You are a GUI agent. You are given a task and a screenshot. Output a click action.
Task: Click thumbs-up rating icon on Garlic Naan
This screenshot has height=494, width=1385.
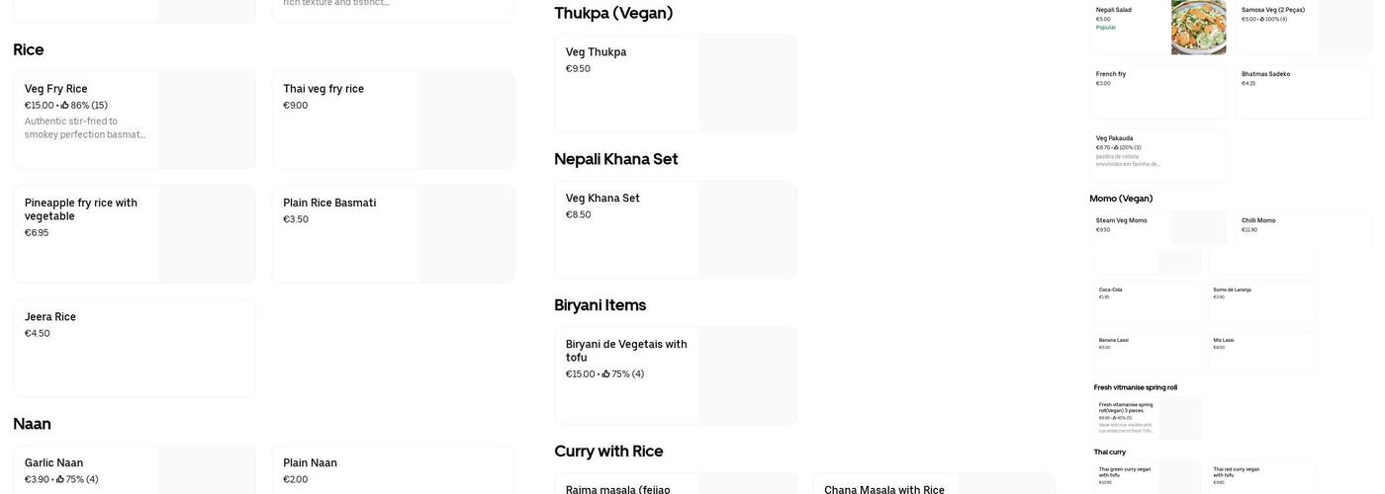[x=60, y=480]
